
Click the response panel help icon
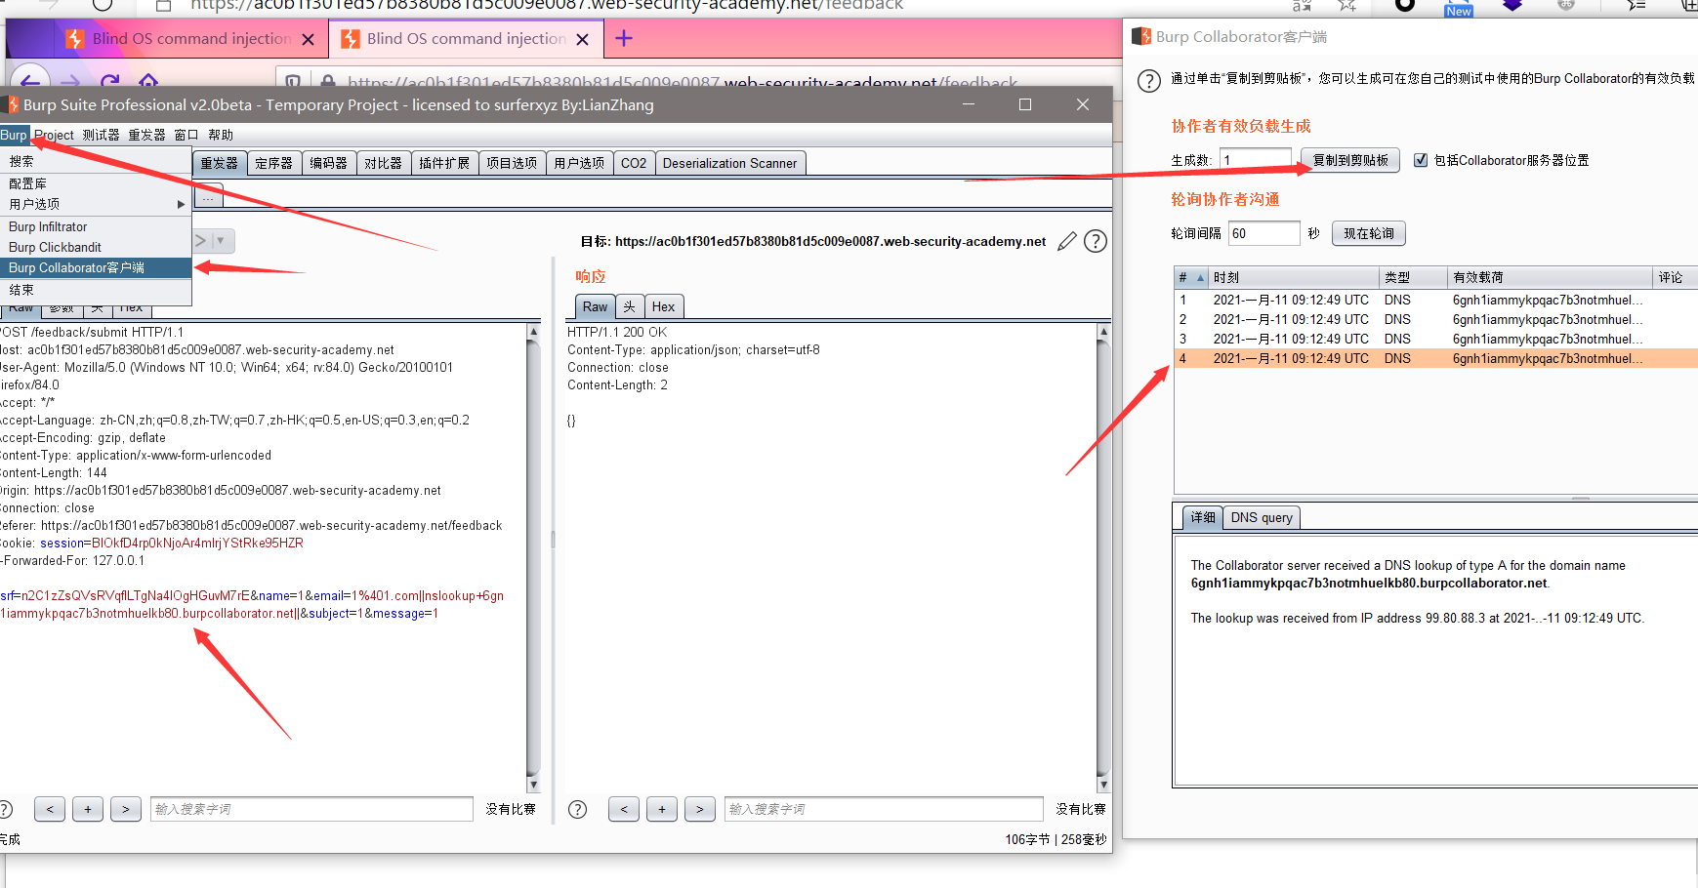pyautogui.click(x=577, y=809)
